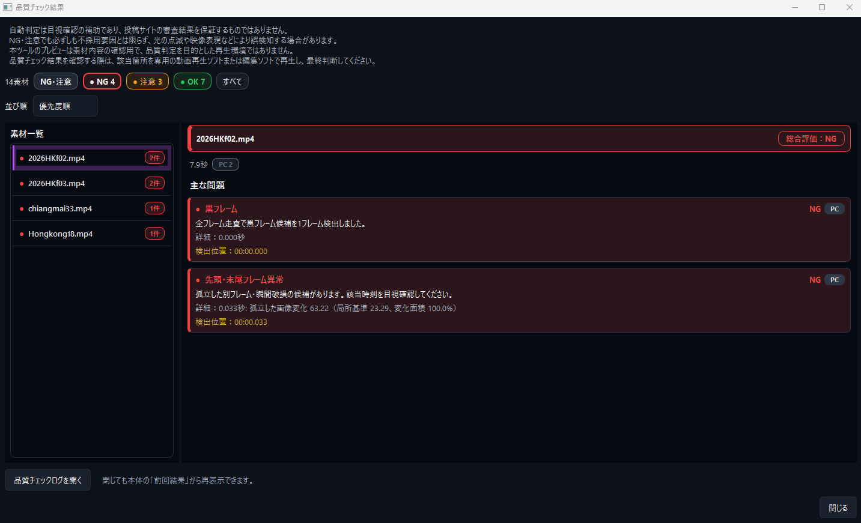861x523 pixels.
Task: Click the 閉じる button
Action: coord(838,507)
